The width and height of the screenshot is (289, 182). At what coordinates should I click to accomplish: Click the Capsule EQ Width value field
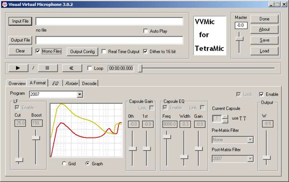185,124
